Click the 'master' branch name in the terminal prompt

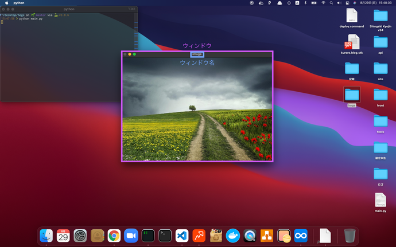click(41, 15)
